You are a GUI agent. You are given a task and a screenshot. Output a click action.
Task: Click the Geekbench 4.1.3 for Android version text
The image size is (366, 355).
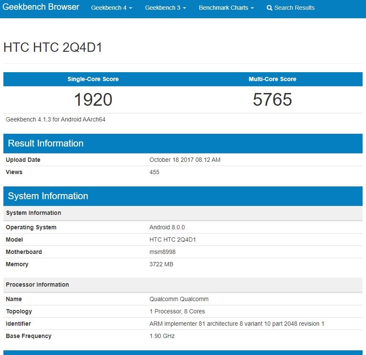point(56,120)
